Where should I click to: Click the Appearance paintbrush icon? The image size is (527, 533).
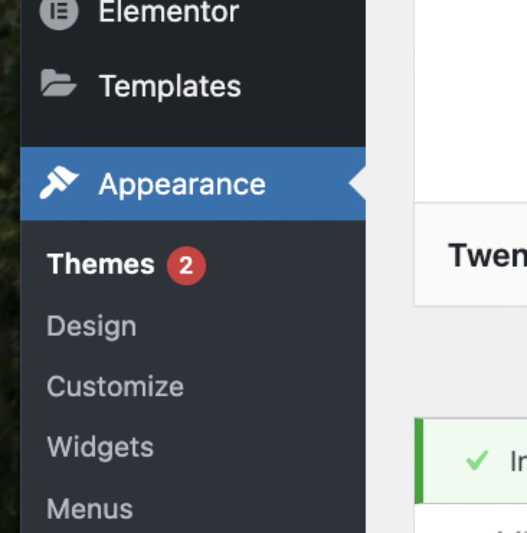[x=59, y=183]
